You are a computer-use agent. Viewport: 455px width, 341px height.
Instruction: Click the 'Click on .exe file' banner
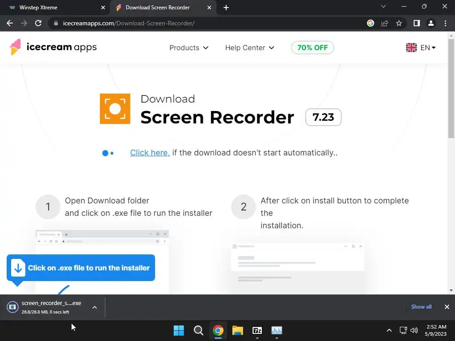coord(81,268)
